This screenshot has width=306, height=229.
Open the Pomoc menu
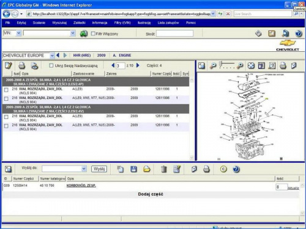(191, 23)
